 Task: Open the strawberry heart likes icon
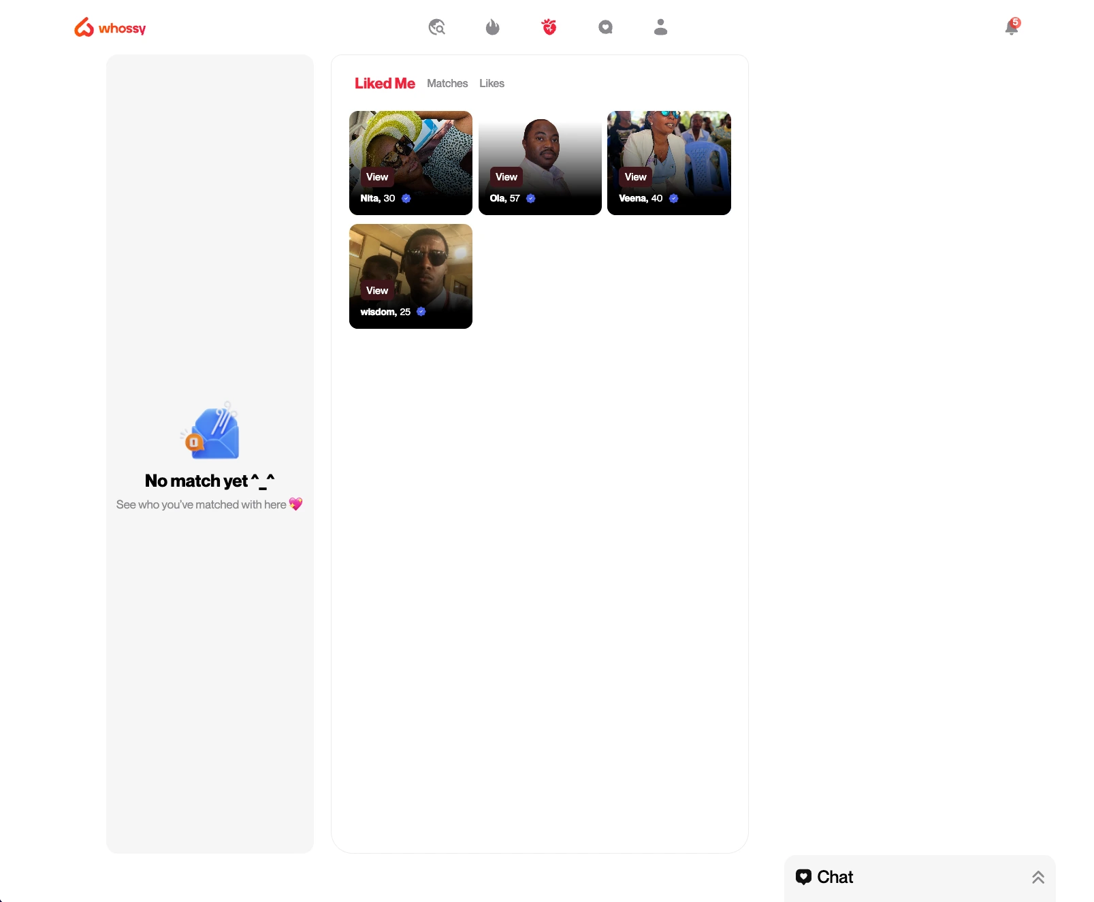click(x=549, y=27)
